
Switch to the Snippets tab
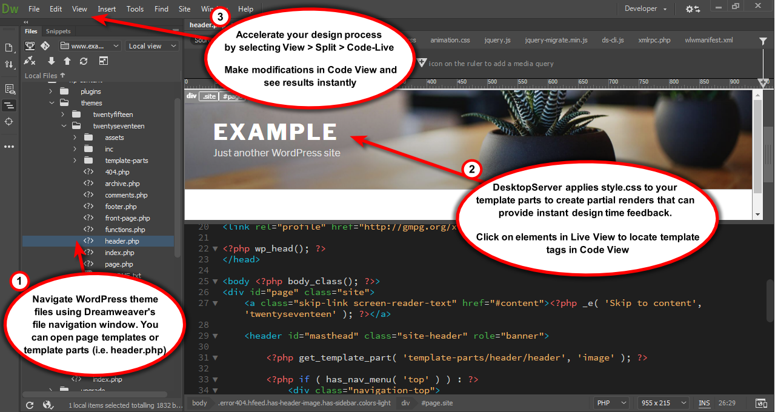click(x=58, y=31)
